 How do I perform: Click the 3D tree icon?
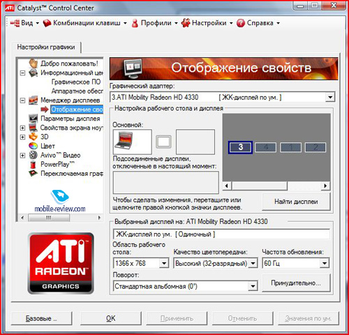tap(34, 137)
